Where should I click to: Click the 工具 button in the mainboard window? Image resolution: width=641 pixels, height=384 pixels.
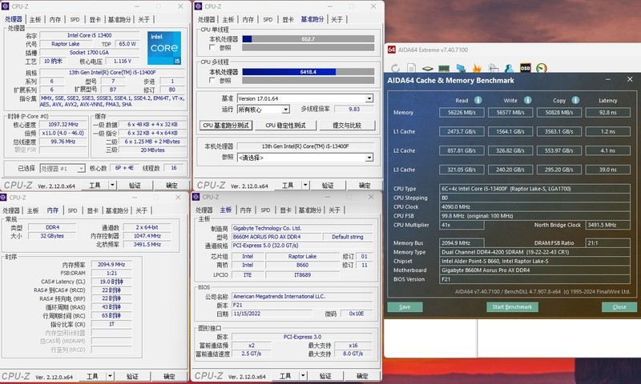[x=285, y=376]
